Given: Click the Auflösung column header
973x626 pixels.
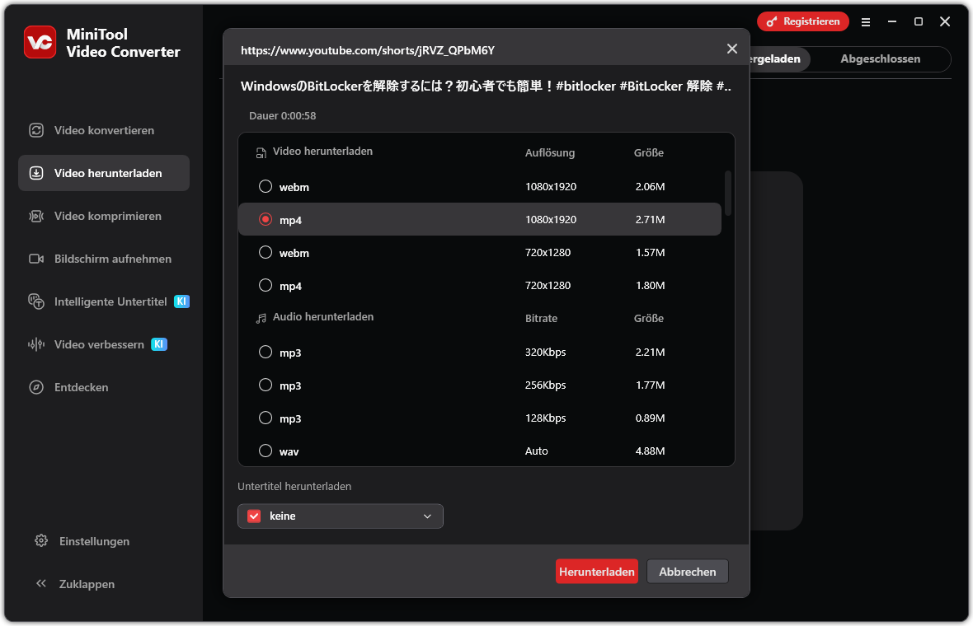Looking at the screenshot, I should point(550,152).
